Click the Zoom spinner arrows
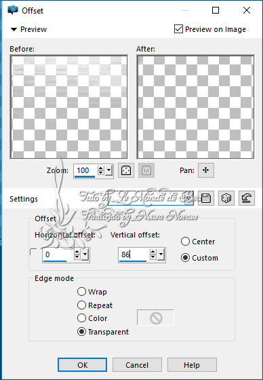 [101, 170]
